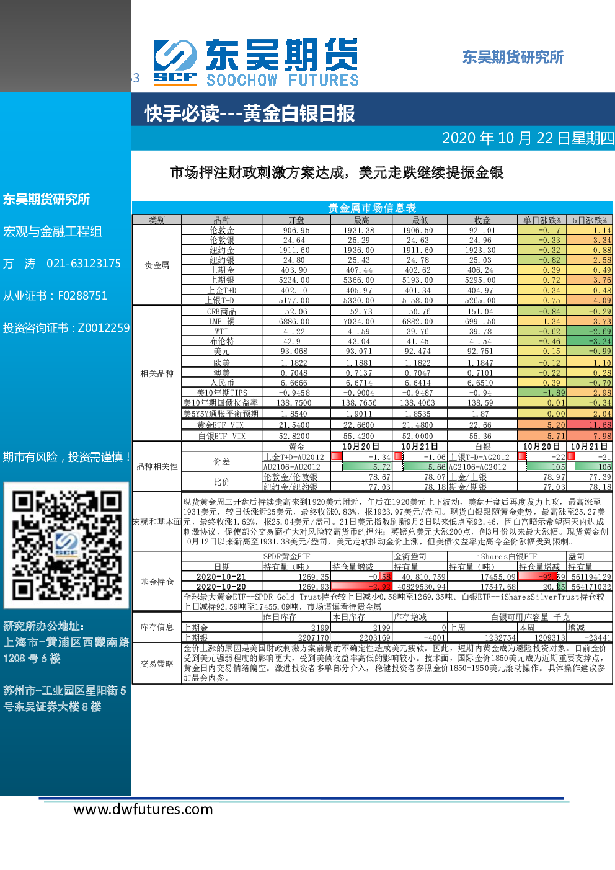Viewport: 615px width, 870px height.
Task: Select the 贵金属市场信息表 table title bar
Action: click(x=372, y=208)
